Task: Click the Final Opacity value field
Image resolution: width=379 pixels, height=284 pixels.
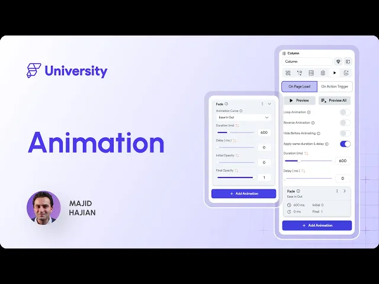Action: pyautogui.click(x=264, y=177)
